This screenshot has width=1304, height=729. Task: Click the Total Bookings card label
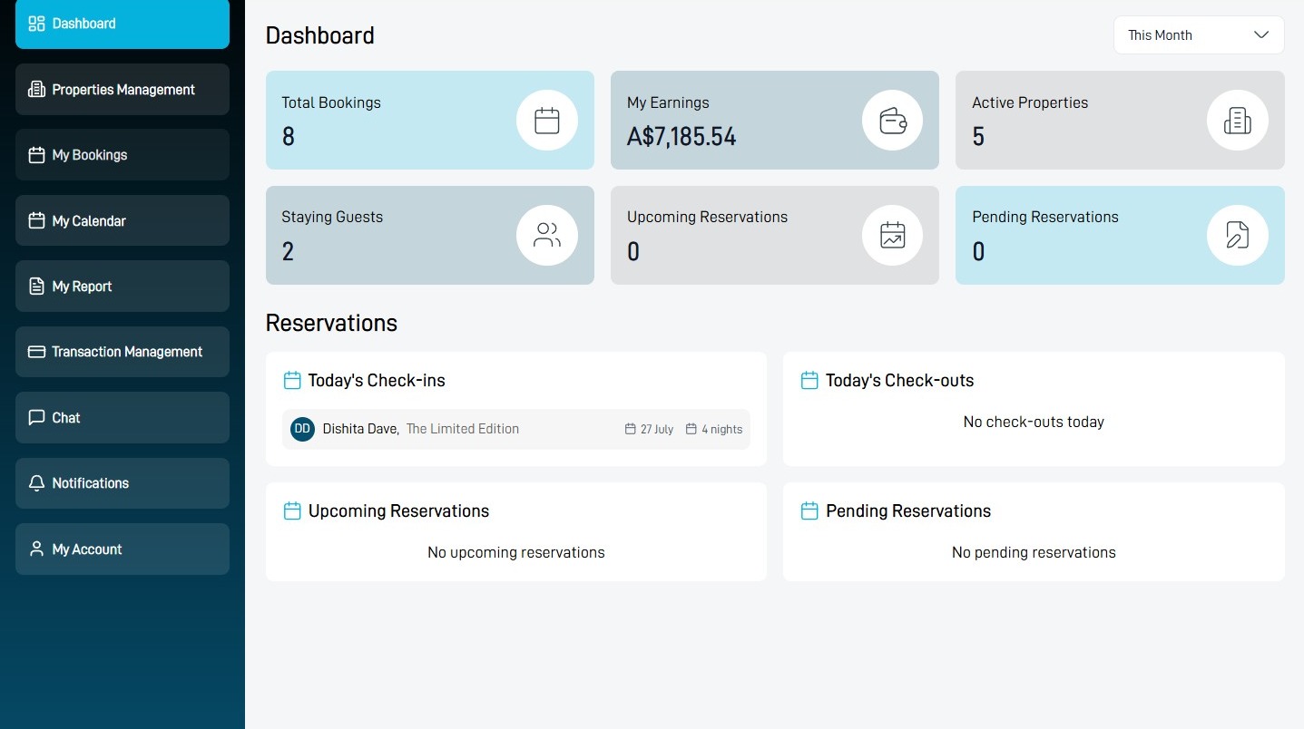(331, 102)
